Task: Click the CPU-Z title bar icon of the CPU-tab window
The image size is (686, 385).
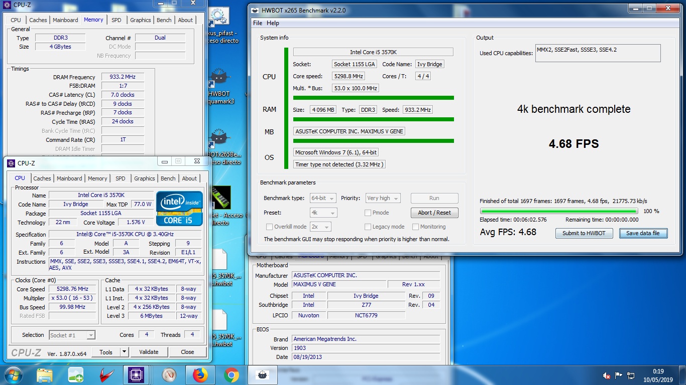Action: [11, 163]
